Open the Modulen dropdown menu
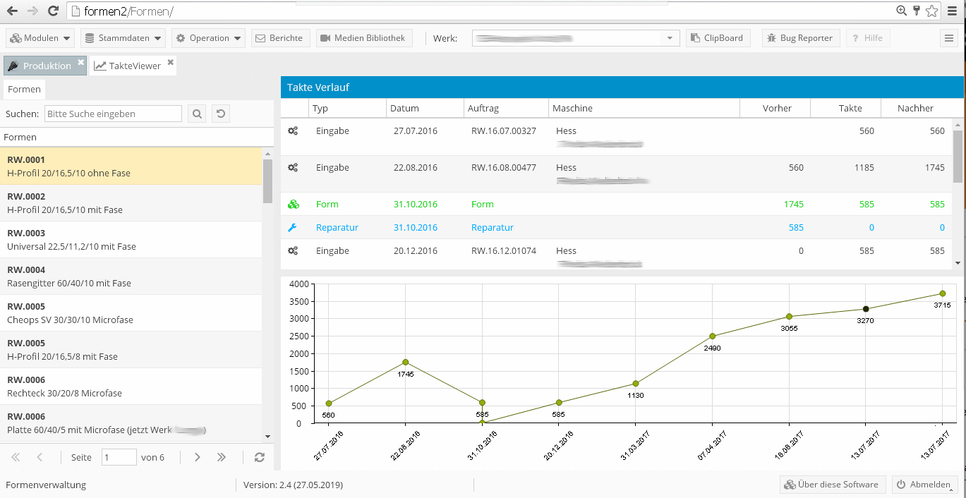The image size is (966, 498). pos(40,38)
